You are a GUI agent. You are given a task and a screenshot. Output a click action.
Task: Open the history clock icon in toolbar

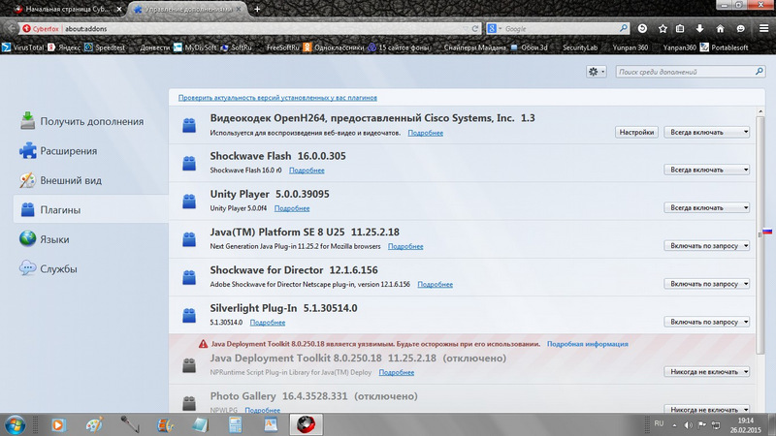click(642, 29)
